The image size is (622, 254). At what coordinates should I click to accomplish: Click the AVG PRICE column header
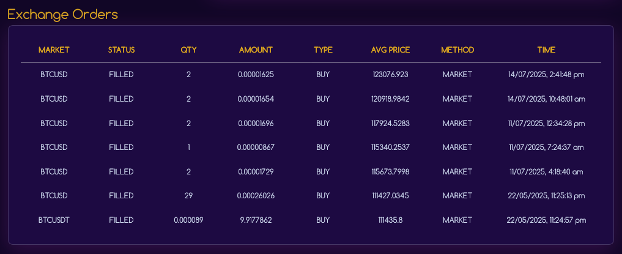click(x=390, y=50)
